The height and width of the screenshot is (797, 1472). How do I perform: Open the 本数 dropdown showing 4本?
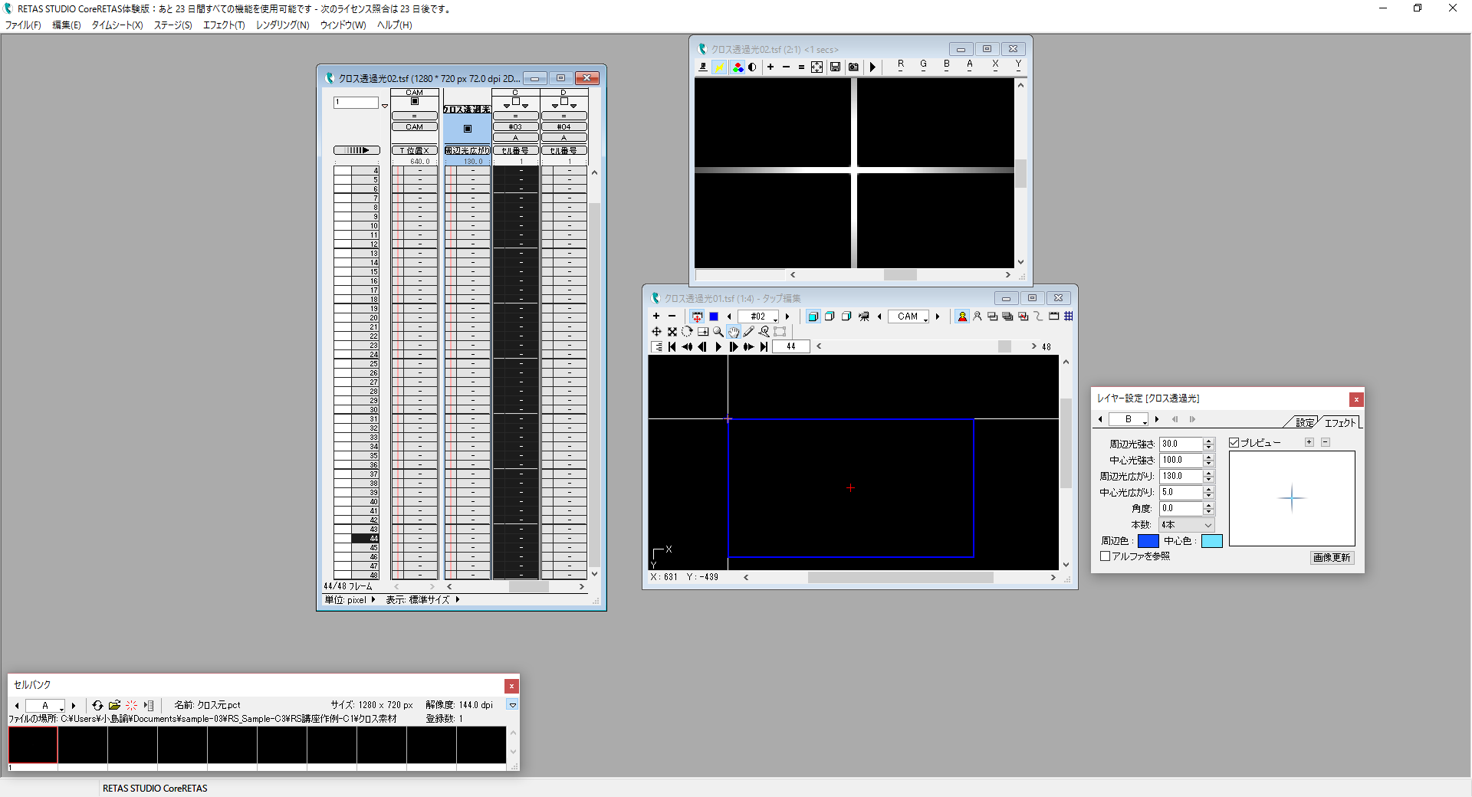pos(1187,525)
